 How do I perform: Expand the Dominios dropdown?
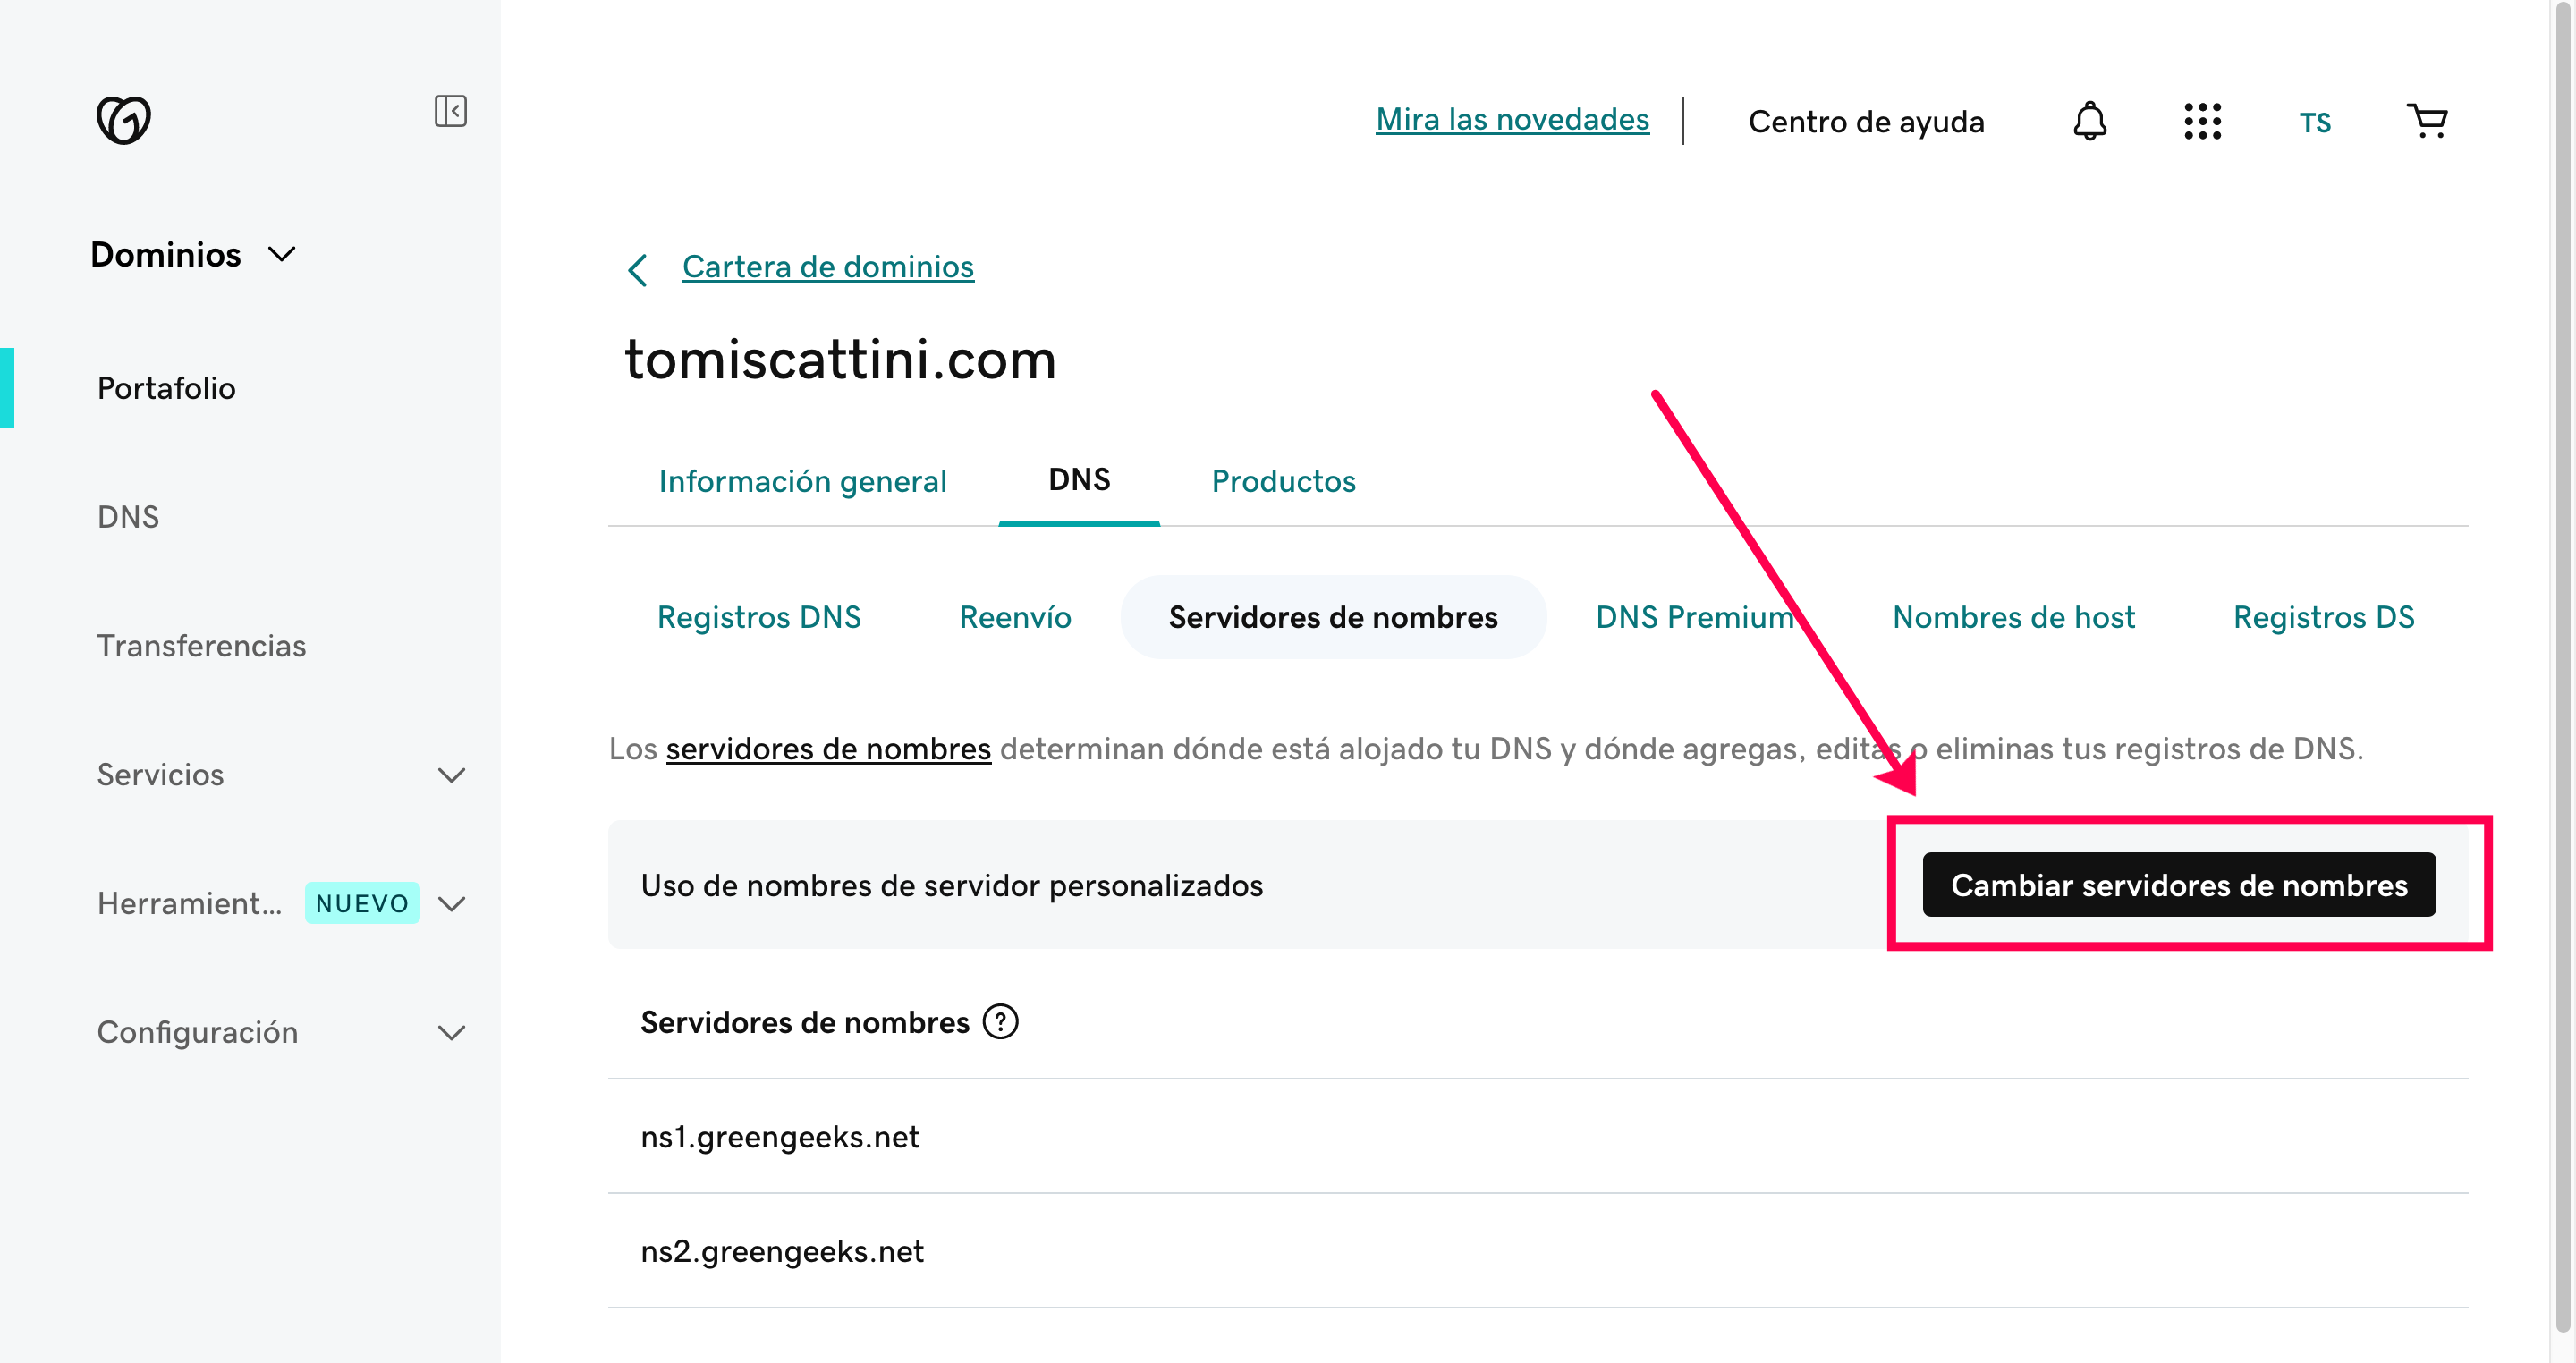pyautogui.click(x=282, y=254)
